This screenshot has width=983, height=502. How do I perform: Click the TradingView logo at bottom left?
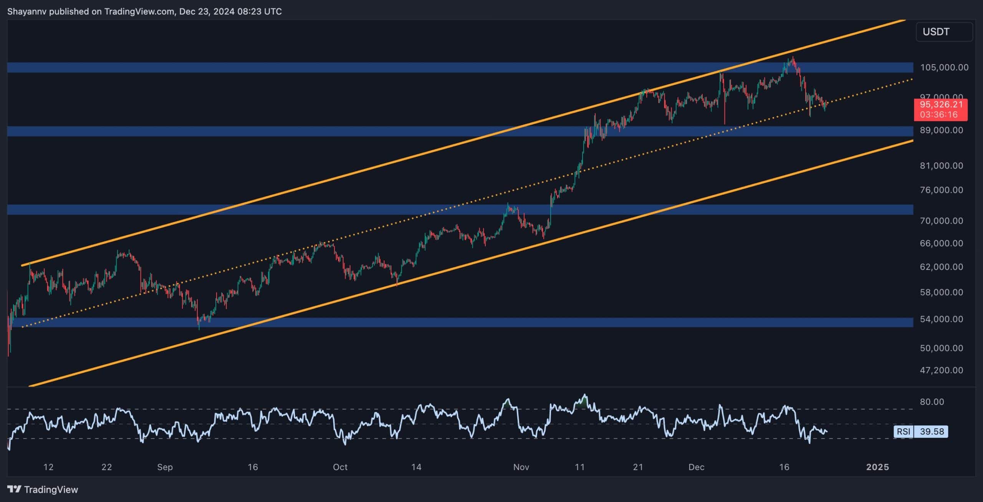click(x=43, y=489)
